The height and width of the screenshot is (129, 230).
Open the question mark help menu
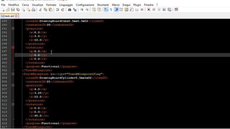tap(157, 5)
